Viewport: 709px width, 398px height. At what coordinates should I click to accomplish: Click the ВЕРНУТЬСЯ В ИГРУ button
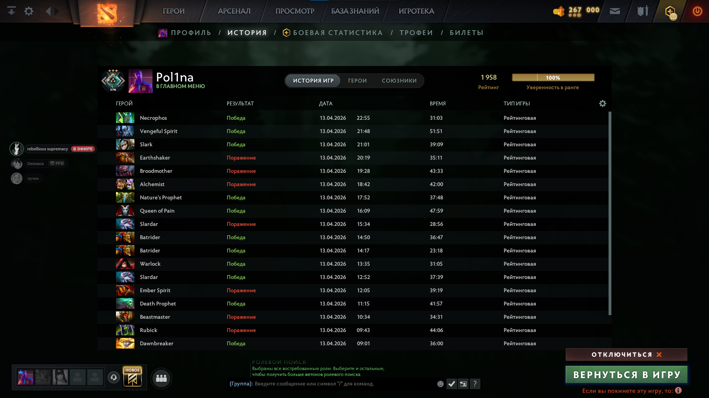coord(626,375)
